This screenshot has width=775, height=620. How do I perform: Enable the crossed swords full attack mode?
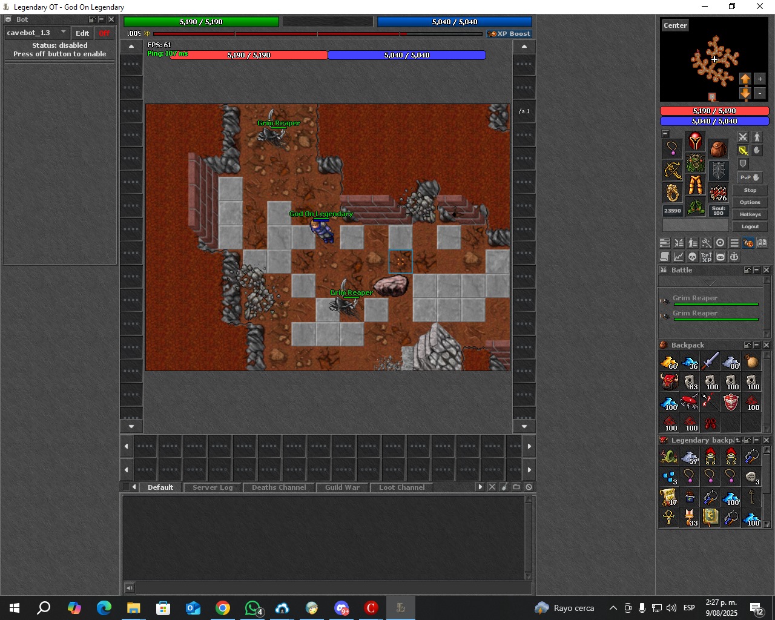(x=743, y=137)
